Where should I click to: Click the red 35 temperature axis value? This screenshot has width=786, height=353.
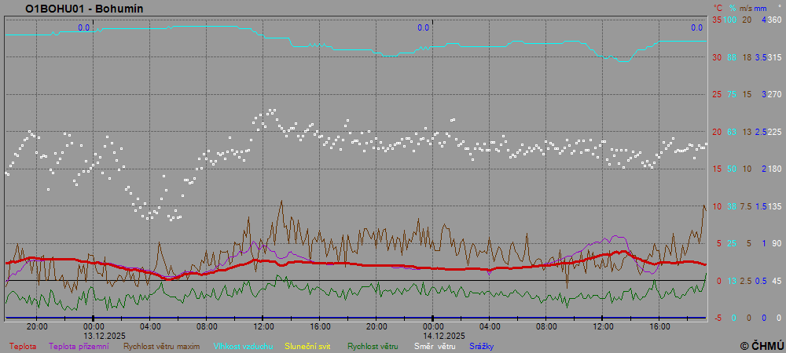[x=716, y=20]
